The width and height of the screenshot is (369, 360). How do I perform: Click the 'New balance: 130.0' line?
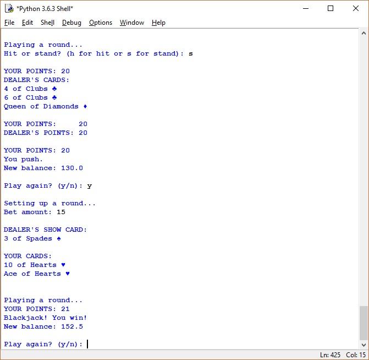coord(43,168)
